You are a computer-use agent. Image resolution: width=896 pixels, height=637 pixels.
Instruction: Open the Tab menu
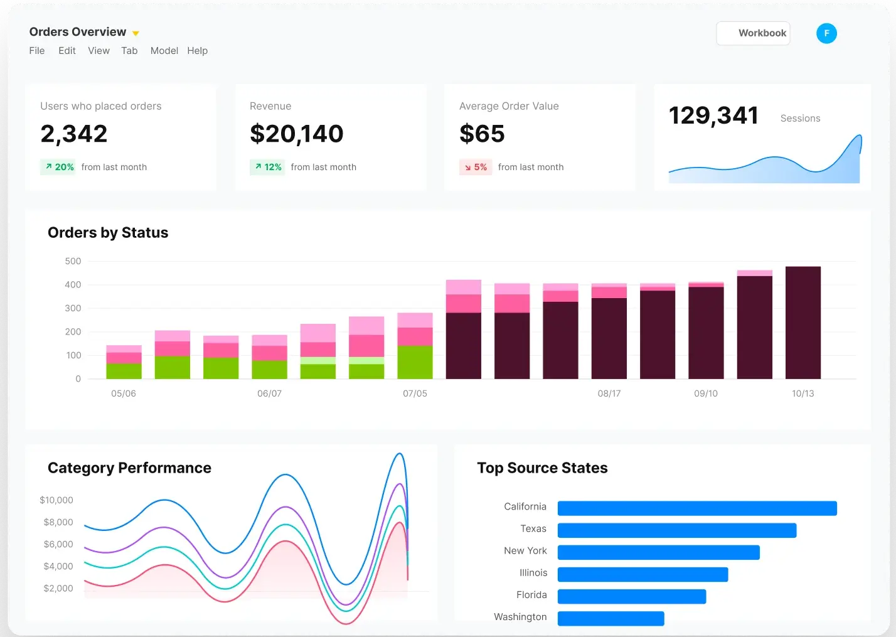pos(129,51)
